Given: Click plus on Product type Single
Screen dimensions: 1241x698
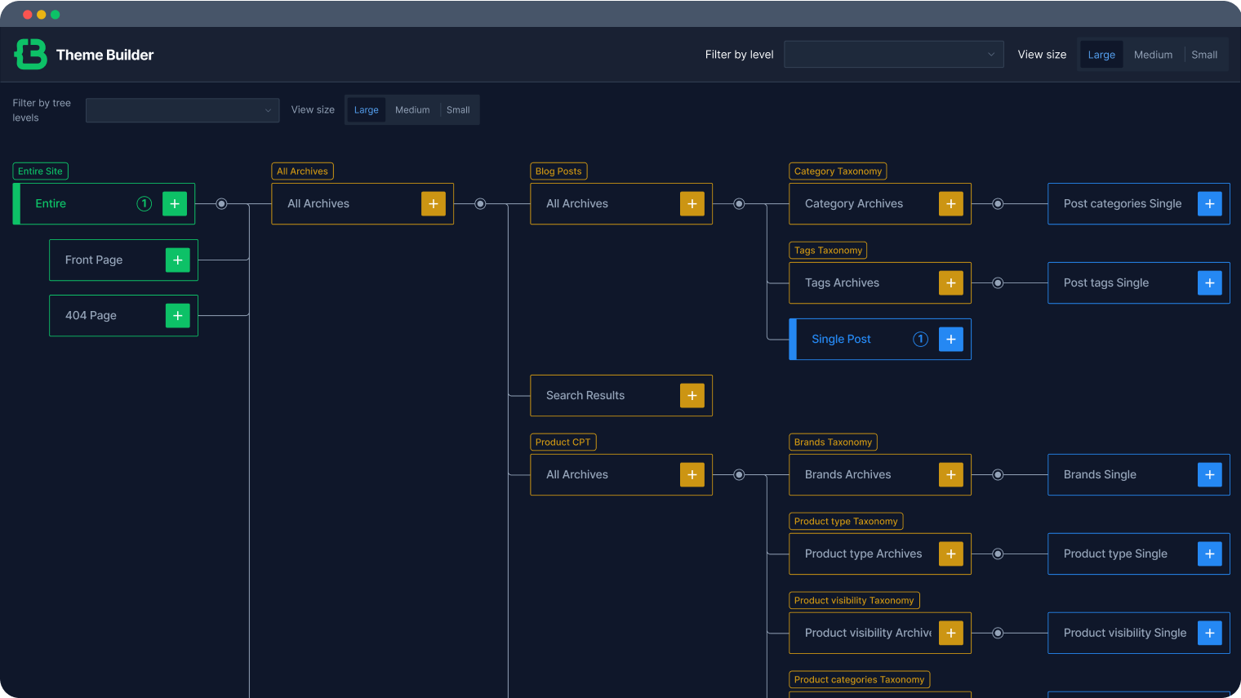Looking at the screenshot, I should pos(1210,554).
